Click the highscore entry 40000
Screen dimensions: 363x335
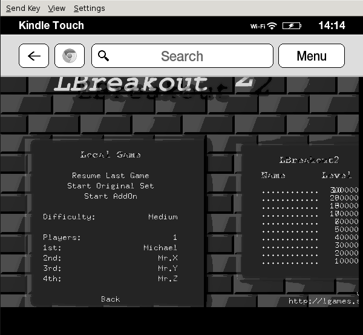(347, 237)
